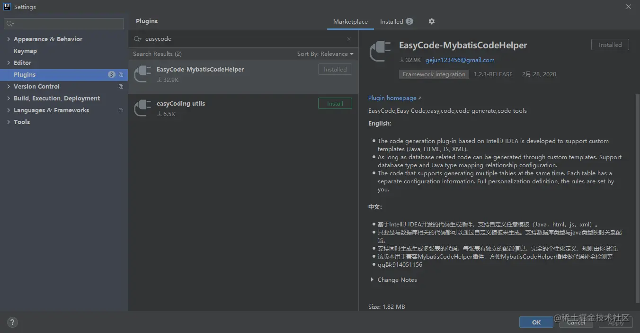Viewport: 640px width, 333px height.
Task: Click the Installed tab count badge
Action: [409, 21]
